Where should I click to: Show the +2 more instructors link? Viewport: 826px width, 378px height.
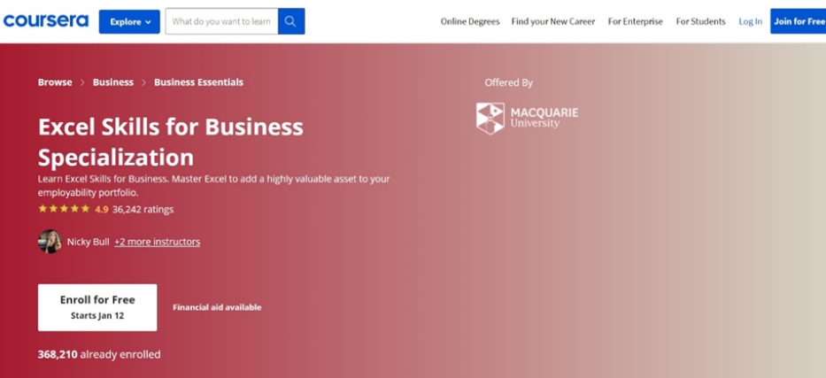pos(157,242)
